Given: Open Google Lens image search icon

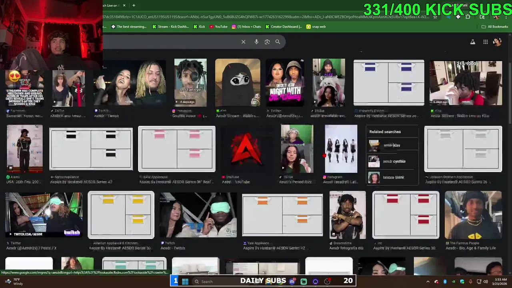Looking at the screenshot, I should coord(267,42).
